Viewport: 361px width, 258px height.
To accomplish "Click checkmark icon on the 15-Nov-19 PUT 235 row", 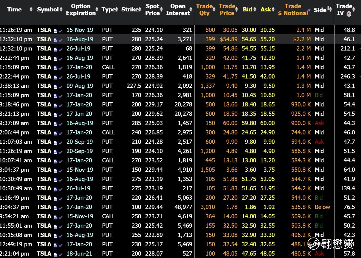I will (x=60, y=31).
